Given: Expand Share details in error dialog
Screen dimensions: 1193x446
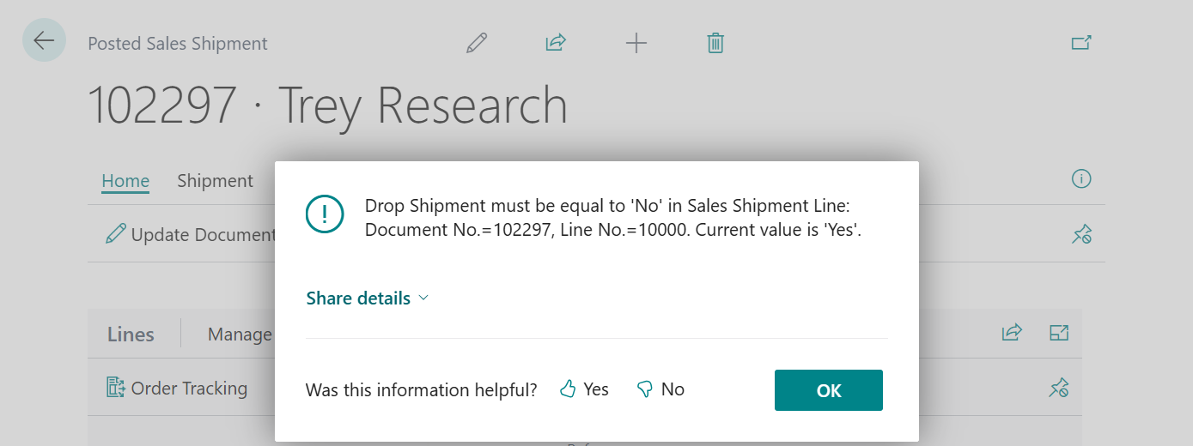Looking at the screenshot, I should point(367,298).
